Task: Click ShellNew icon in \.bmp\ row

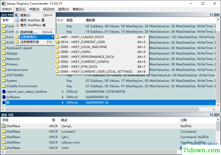Action: 4,126
